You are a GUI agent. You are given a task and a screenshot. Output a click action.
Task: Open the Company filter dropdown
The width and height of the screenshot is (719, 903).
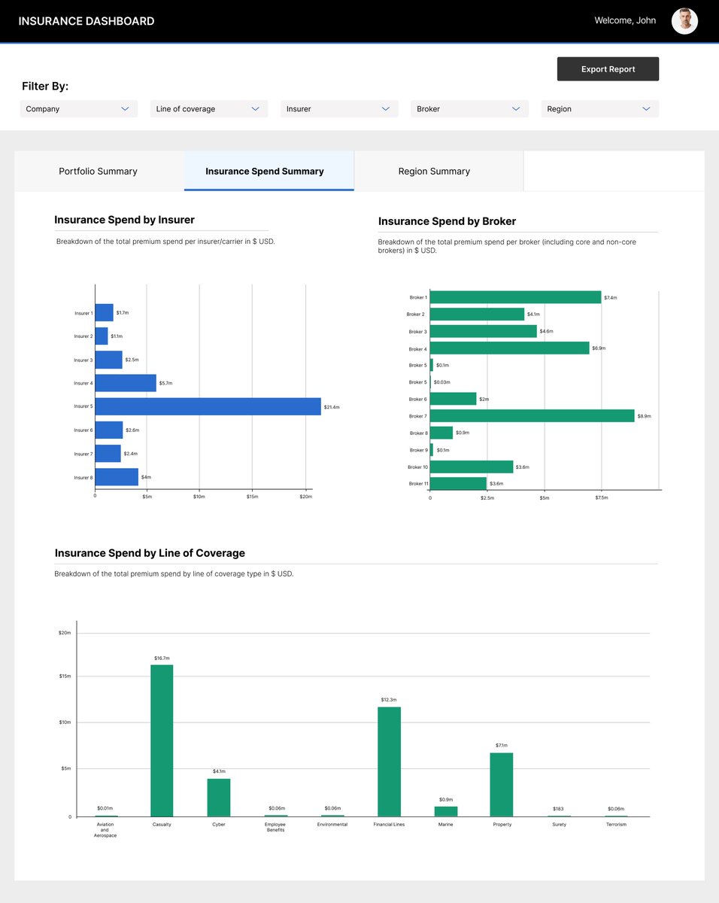(x=79, y=109)
